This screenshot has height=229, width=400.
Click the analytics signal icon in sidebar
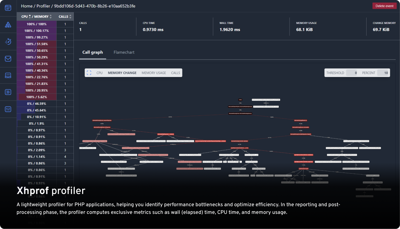[x=8, y=24]
